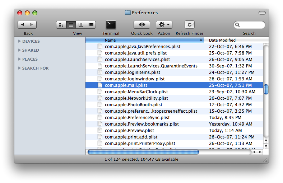This screenshot has height=183, width=283.
Task: Click the Search field
Action: [250, 25]
